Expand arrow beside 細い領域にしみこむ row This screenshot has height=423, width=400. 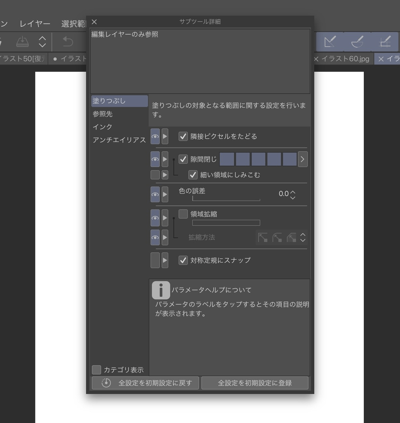(165, 175)
